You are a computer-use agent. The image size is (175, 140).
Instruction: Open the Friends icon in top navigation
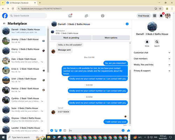(x=86, y=16)
